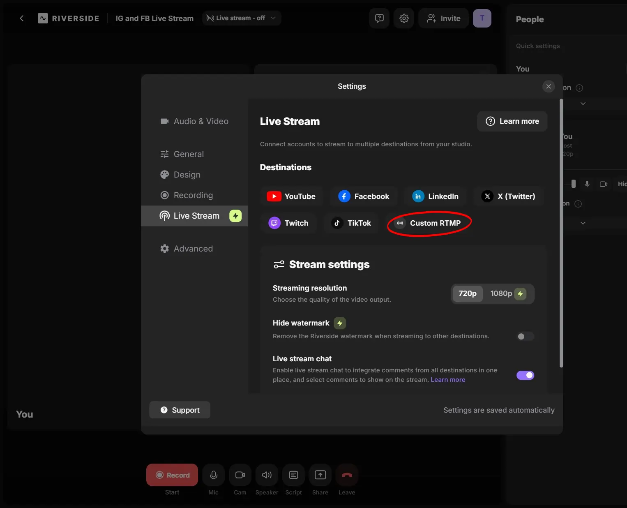Select 720p streaming resolution

pyautogui.click(x=467, y=293)
